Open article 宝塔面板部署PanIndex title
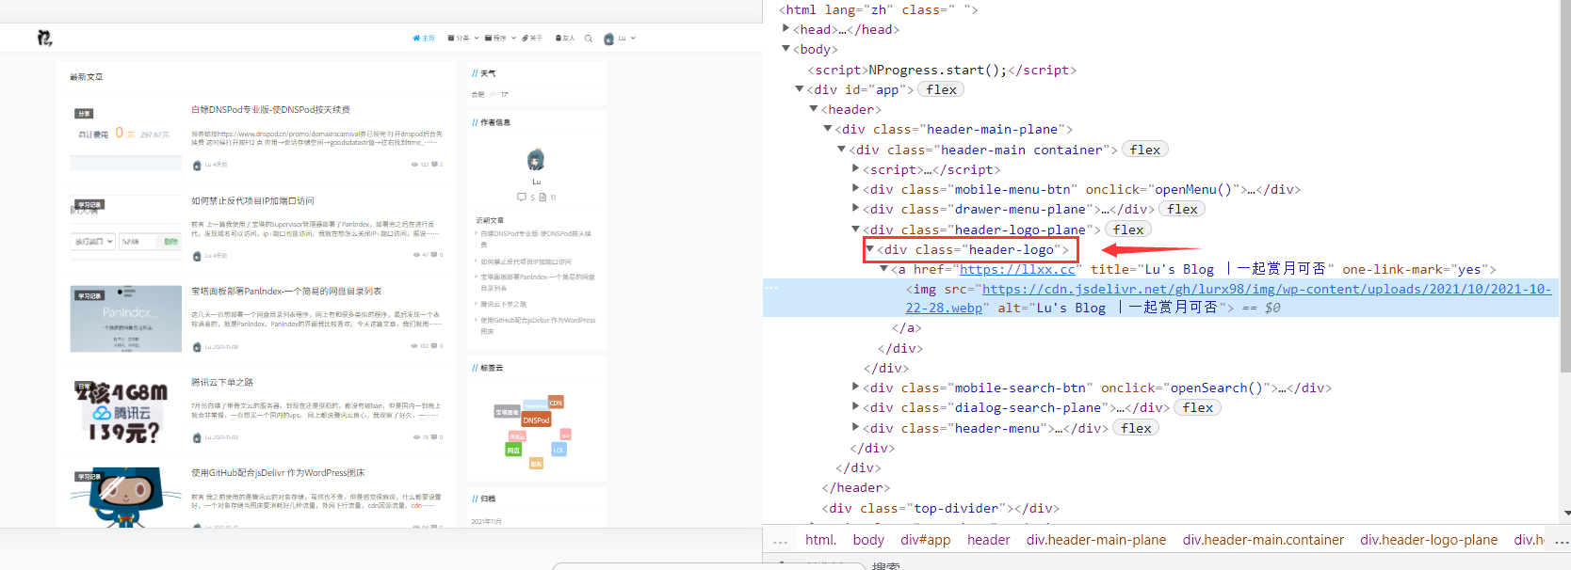1571x570 pixels. pyautogui.click(x=286, y=292)
